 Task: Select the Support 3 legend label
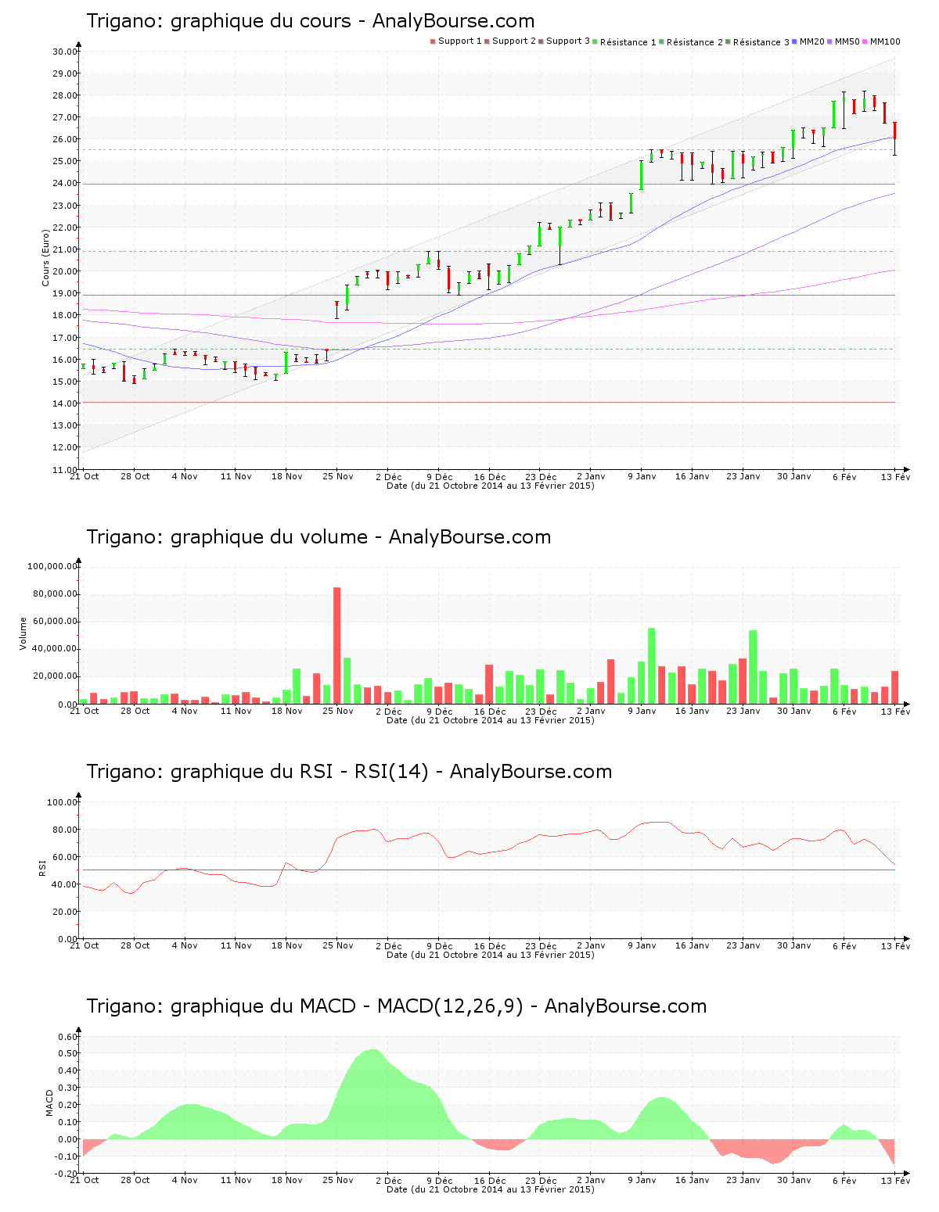(x=568, y=41)
